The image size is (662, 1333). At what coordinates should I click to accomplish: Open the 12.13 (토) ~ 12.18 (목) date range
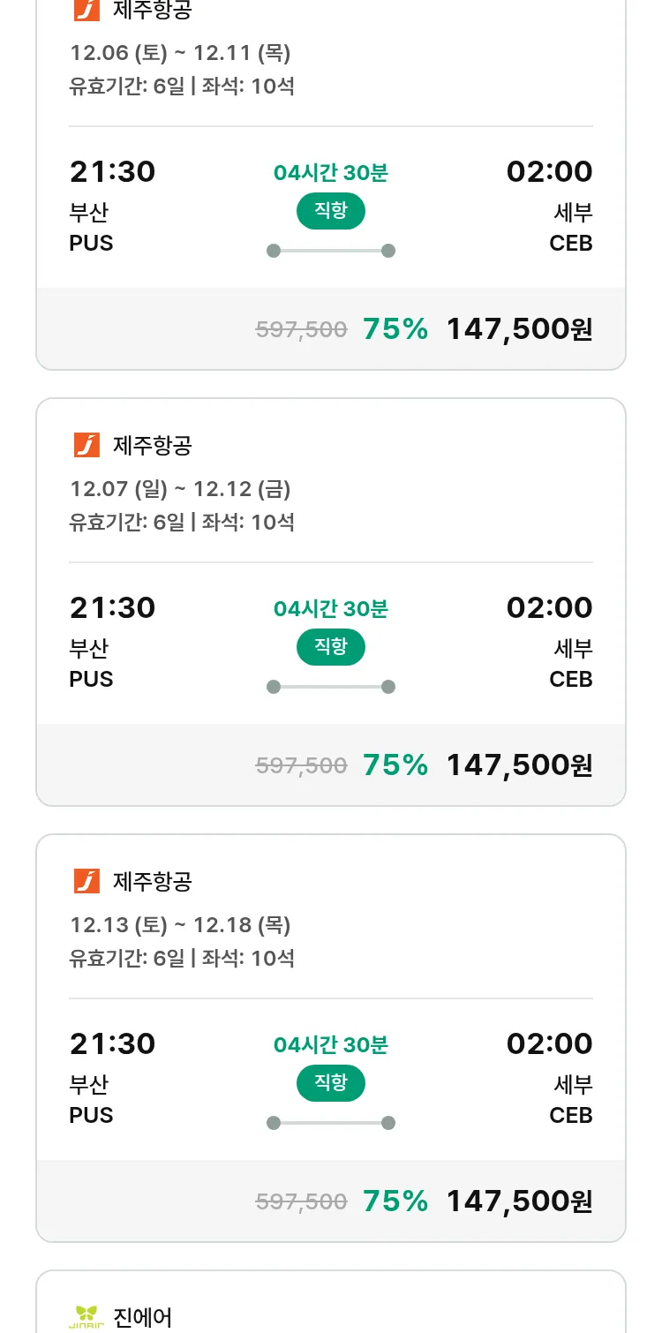pyautogui.click(x=180, y=925)
